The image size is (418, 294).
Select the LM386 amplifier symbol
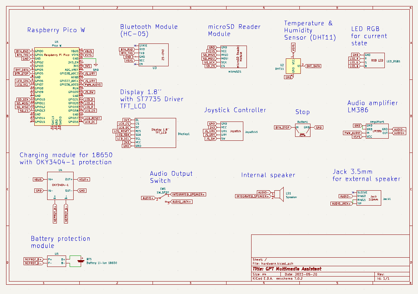(377, 131)
